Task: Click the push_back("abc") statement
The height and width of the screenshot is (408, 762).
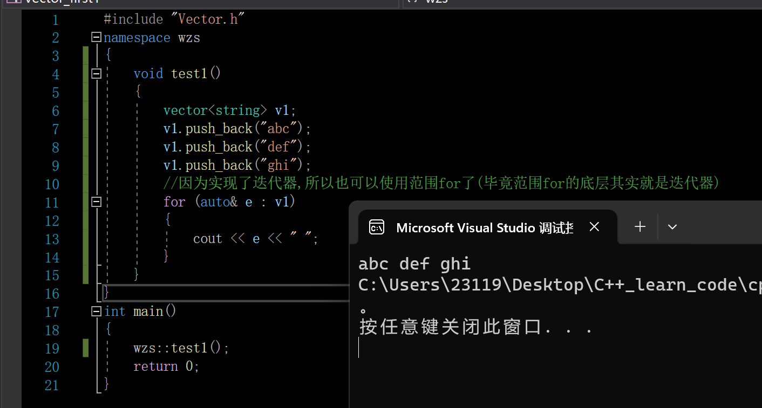Action: point(237,129)
